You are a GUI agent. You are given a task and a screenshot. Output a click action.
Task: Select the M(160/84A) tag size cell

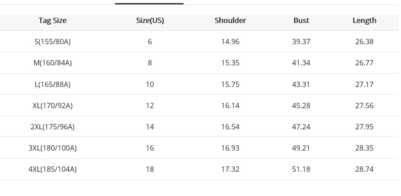coord(53,63)
